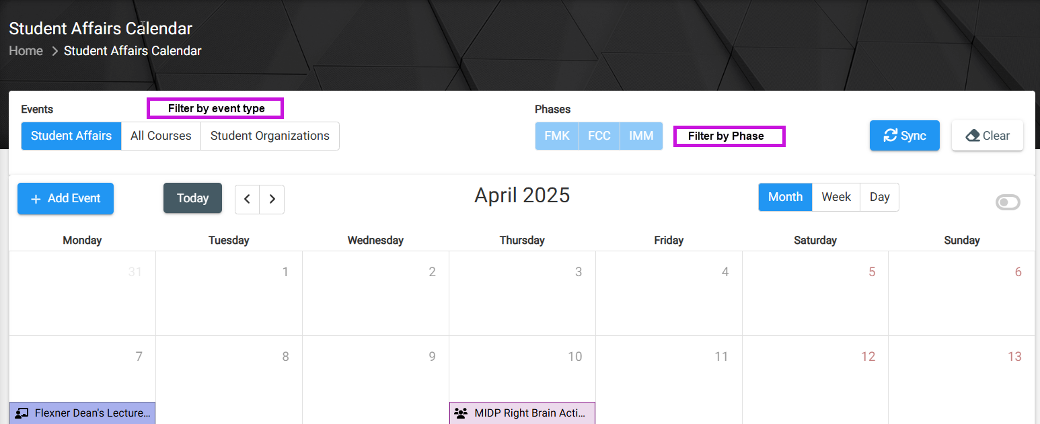
Task: Click the plus icon on Add Event
Action: click(x=36, y=199)
